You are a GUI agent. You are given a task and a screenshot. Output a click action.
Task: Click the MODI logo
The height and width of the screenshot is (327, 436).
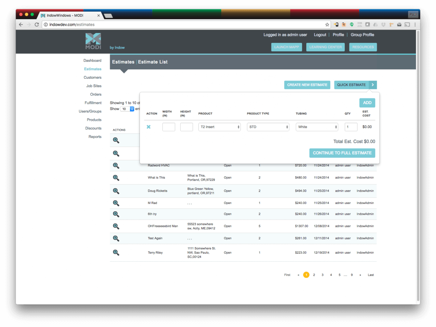click(93, 41)
